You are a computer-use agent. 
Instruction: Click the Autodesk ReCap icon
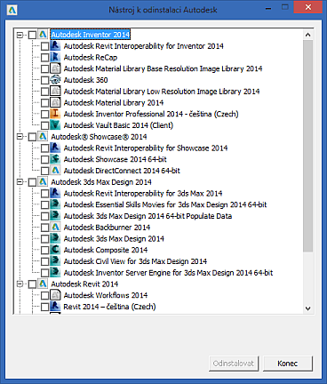pyautogui.click(x=55, y=57)
